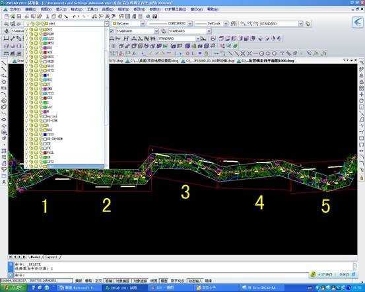Toggle 栅格 (Grid) in status bar
365x292 pixels.
88,281
